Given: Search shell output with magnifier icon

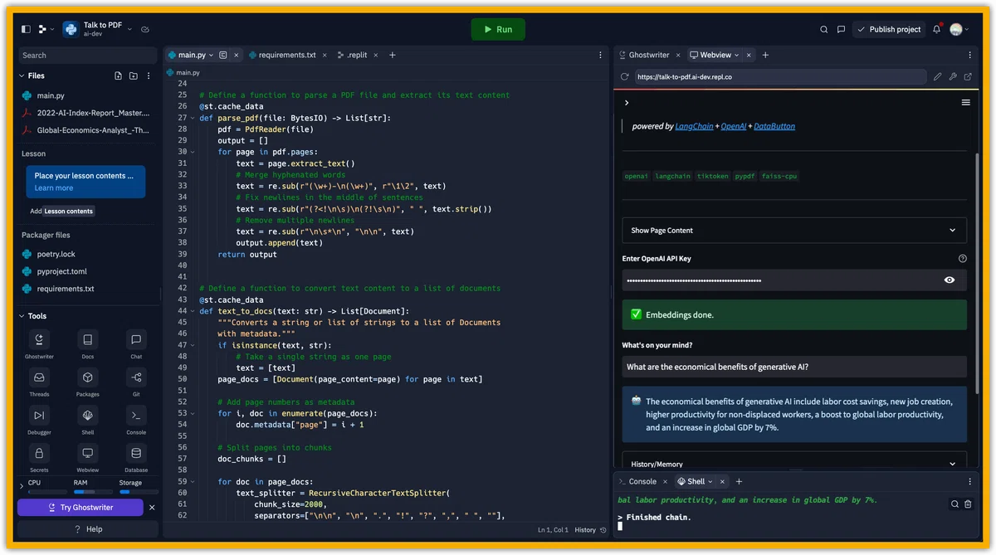Looking at the screenshot, I should (954, 504).
